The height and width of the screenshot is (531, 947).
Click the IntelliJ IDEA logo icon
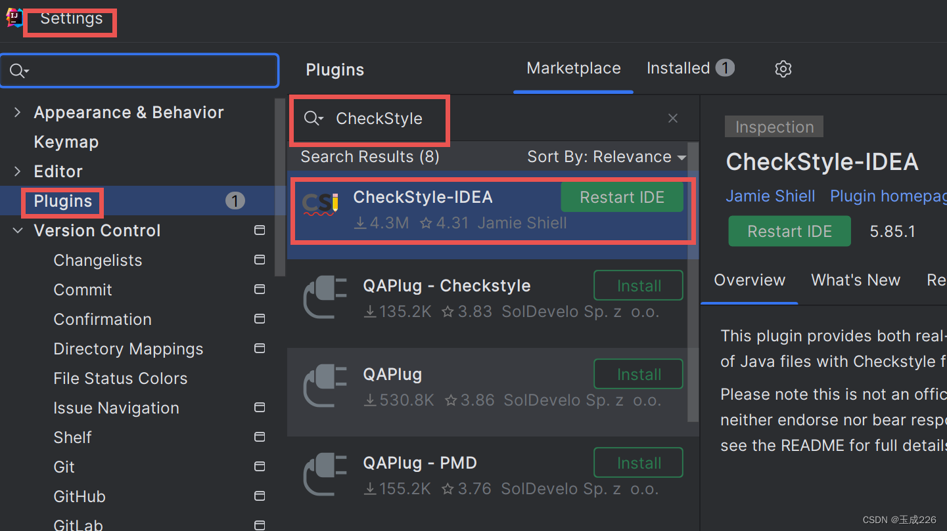tap(14, 18)
